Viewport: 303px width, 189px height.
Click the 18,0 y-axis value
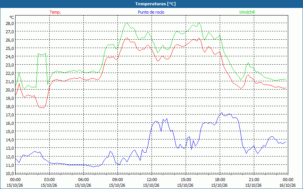click(9, 107)
